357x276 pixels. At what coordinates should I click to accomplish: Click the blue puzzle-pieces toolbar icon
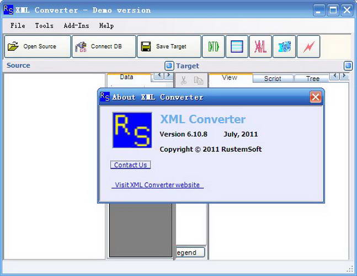tap(284, 46)
